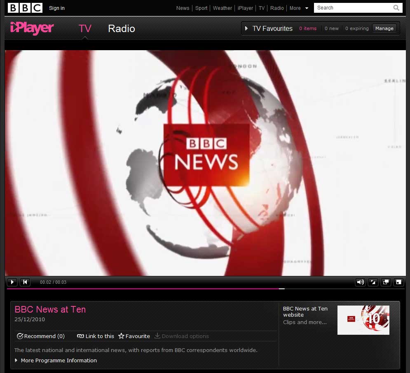Switch to the TV tab
Screen dimensions: 410x373
tap(85, 28)
